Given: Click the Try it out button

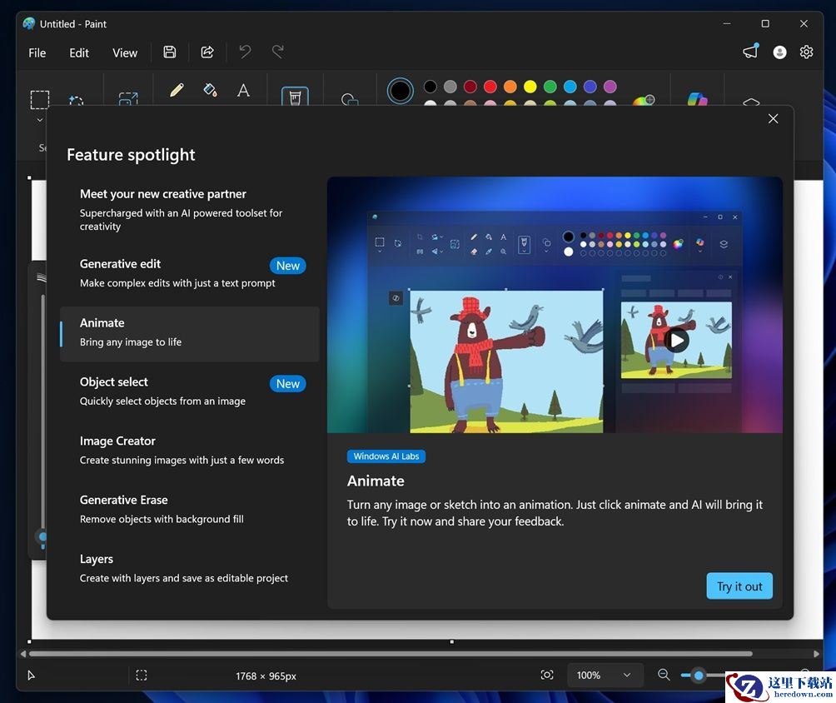Looking at the screenshot, I should pos(739,586).
